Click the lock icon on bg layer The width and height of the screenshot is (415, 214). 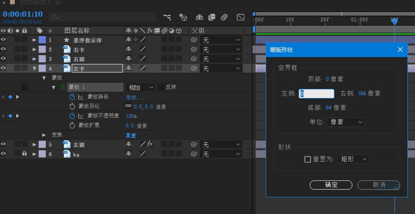[x=24, y=154]
